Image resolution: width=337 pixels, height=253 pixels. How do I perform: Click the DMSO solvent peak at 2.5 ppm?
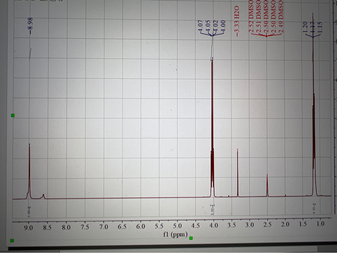[x=267, y=185]
